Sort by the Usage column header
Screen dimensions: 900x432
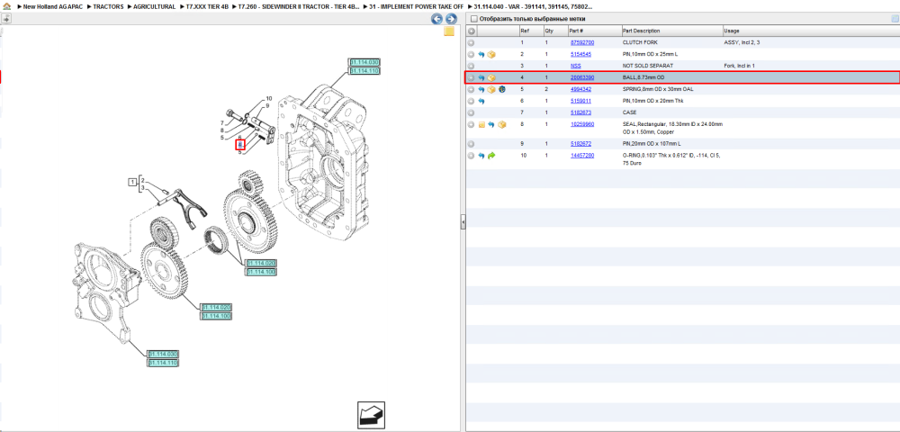pyautogui.click(x=811, y=31)
